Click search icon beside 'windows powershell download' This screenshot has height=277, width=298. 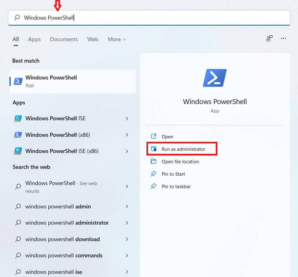[18, 239]
